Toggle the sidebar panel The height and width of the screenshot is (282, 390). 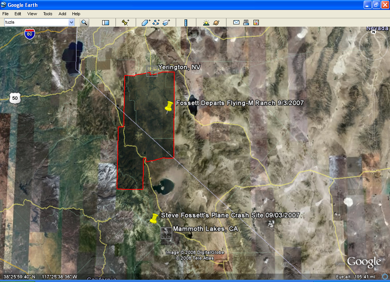pyautogui.click(x=106, y=23)
